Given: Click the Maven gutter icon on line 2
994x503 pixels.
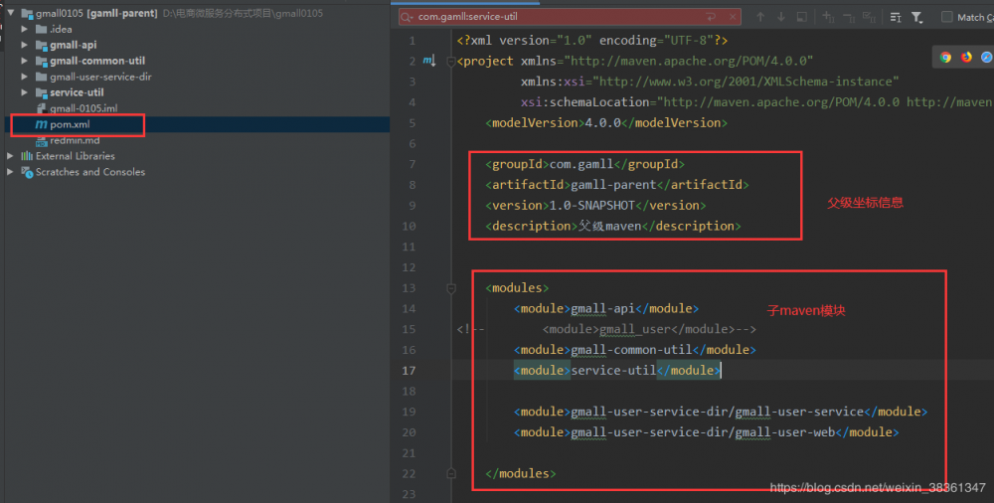Looking at the screenshot, I should pyautogui.click(x=429, y=61).
